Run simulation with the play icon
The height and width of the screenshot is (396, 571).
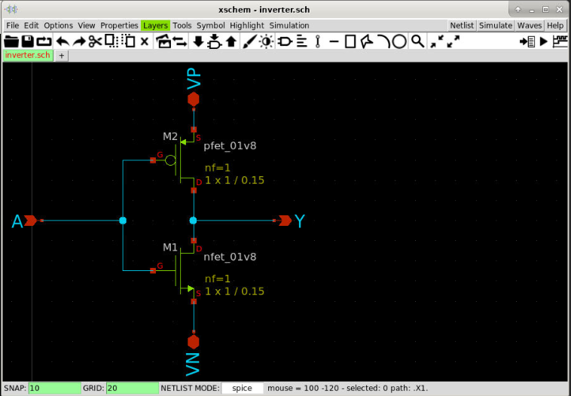coord(544,41)
